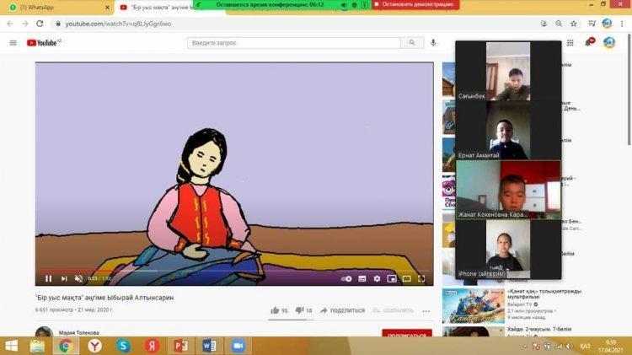
Task: Select Жанат Кокеновна participant video
Action: (x=508, y=190)
